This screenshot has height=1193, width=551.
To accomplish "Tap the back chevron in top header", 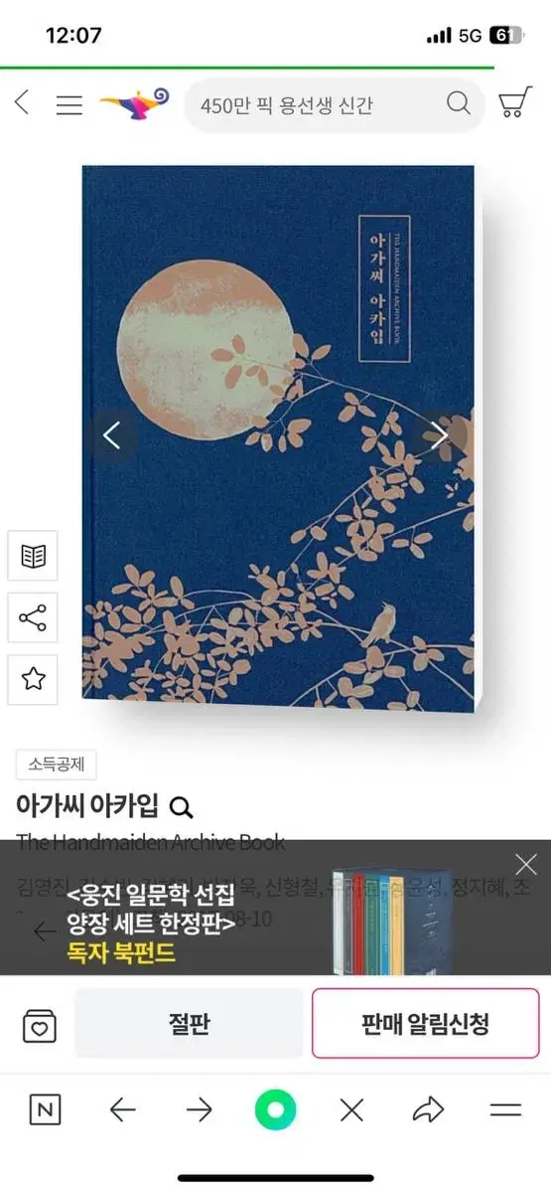I will point(22,102).
